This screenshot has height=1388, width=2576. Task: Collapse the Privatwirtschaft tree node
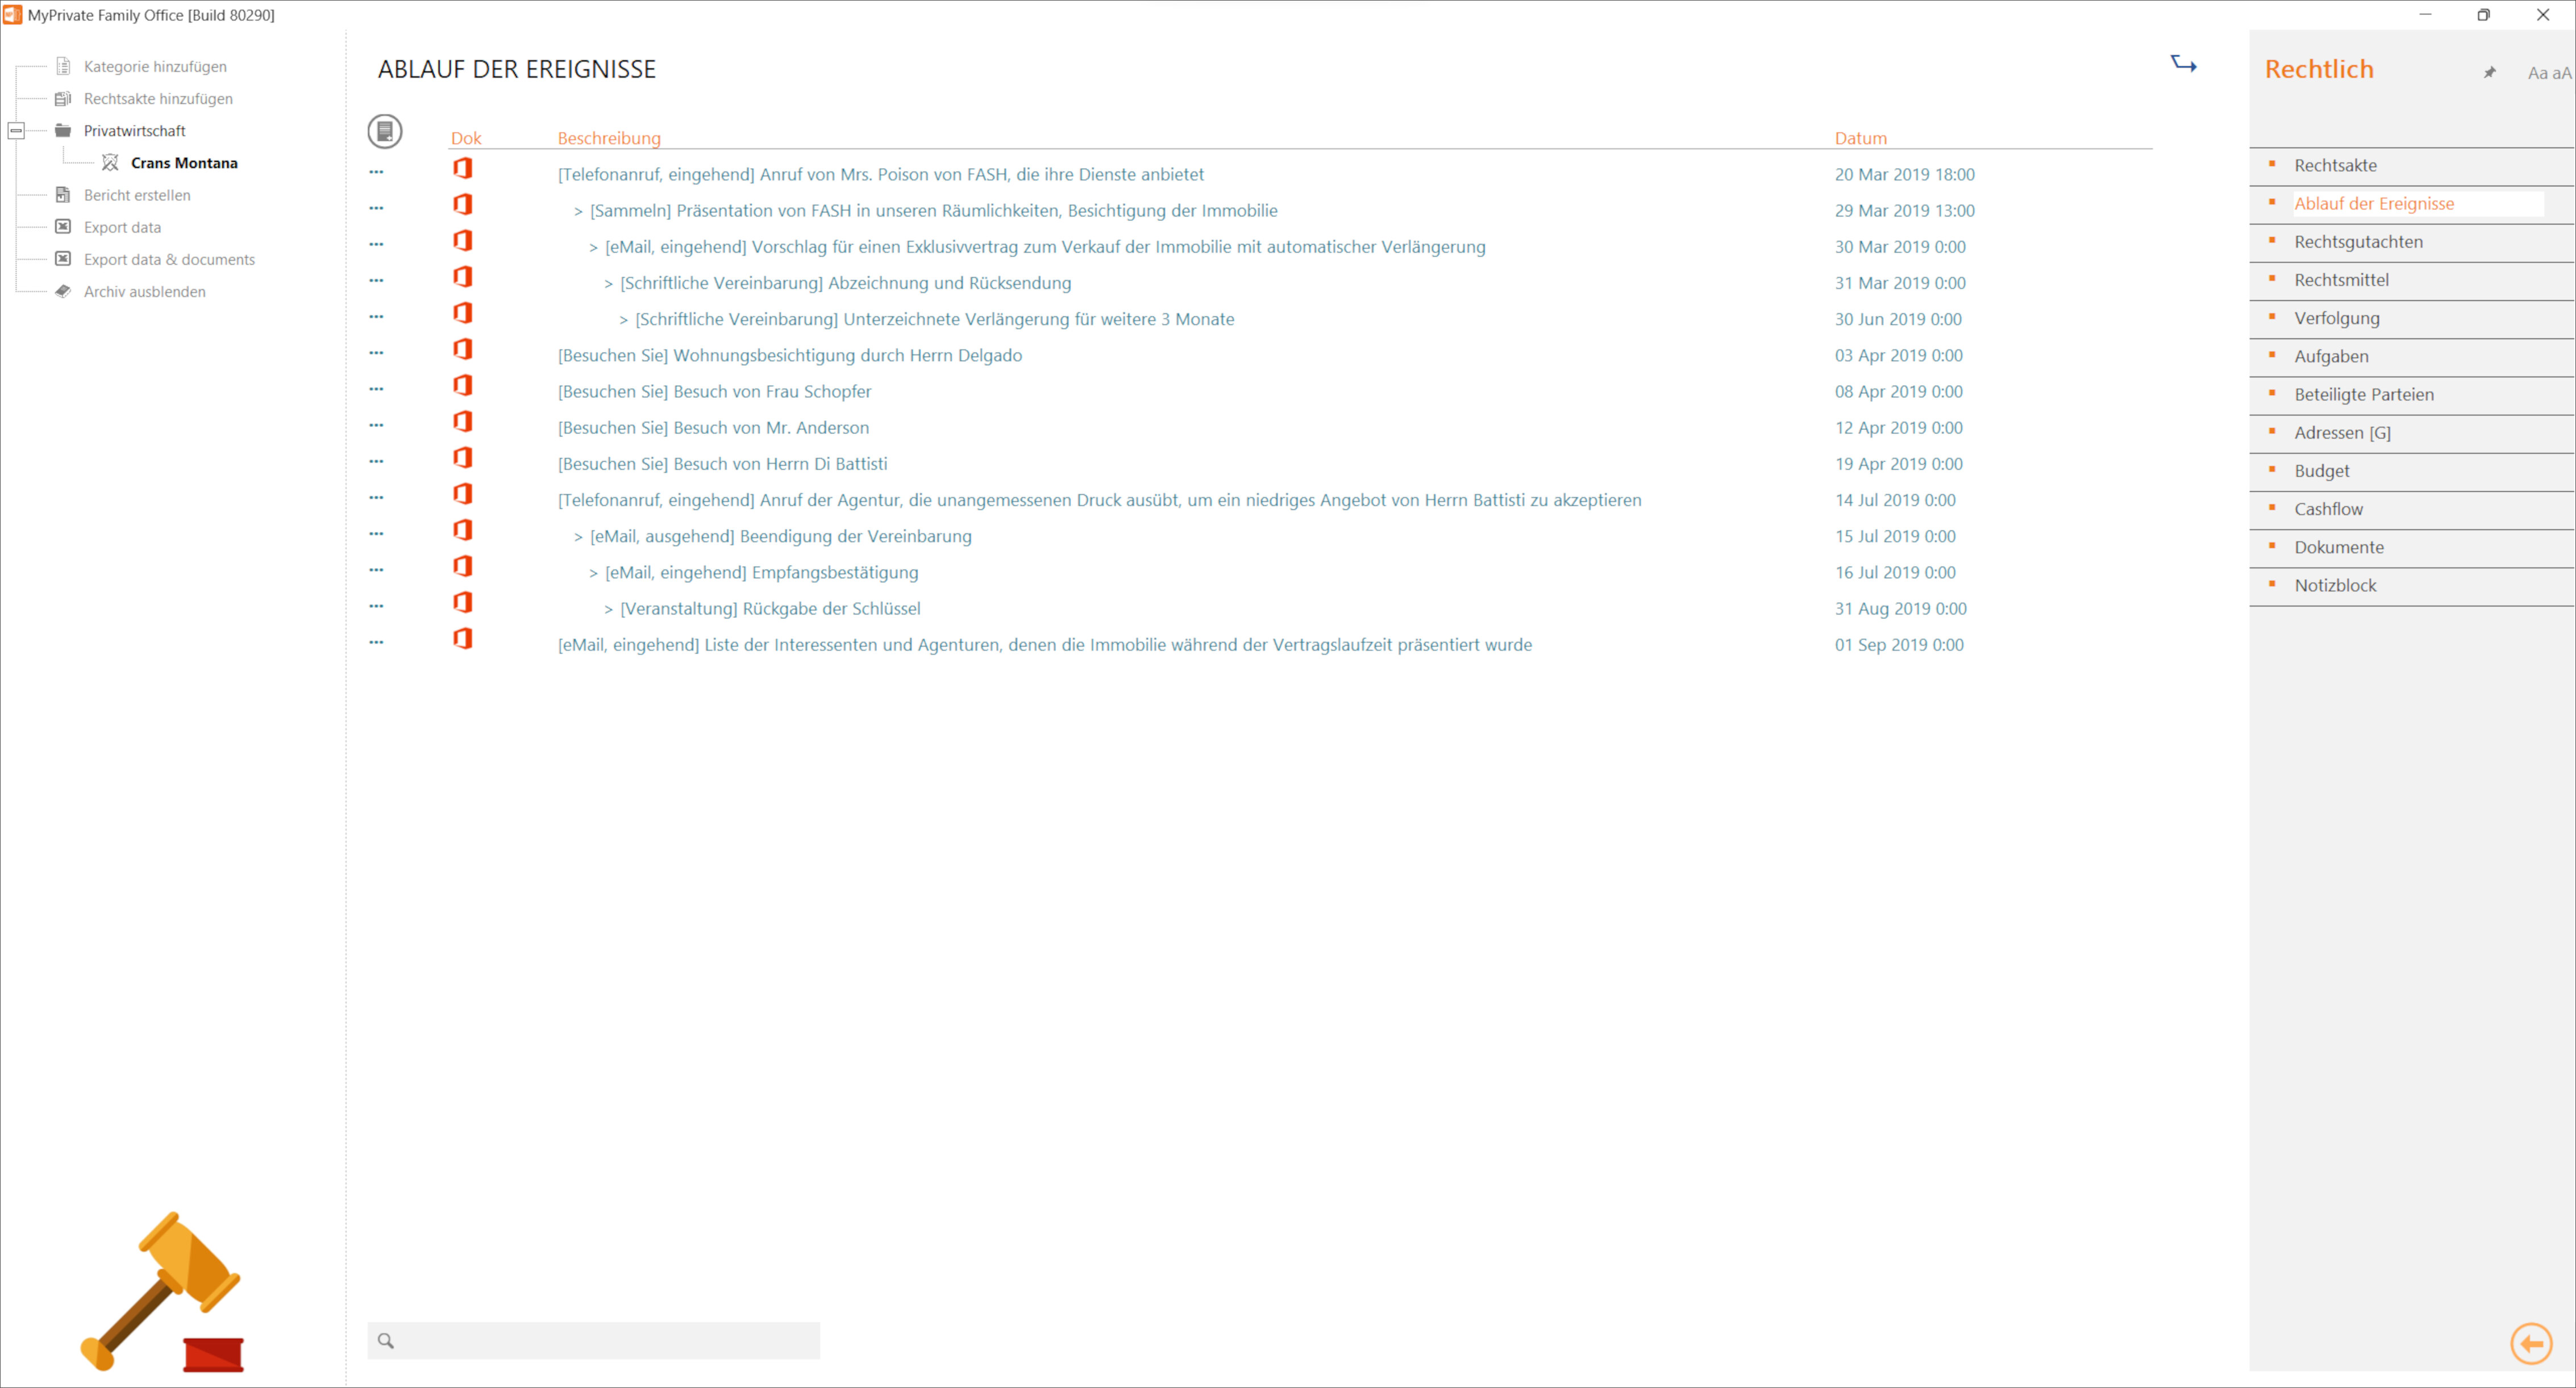(16, 131)
